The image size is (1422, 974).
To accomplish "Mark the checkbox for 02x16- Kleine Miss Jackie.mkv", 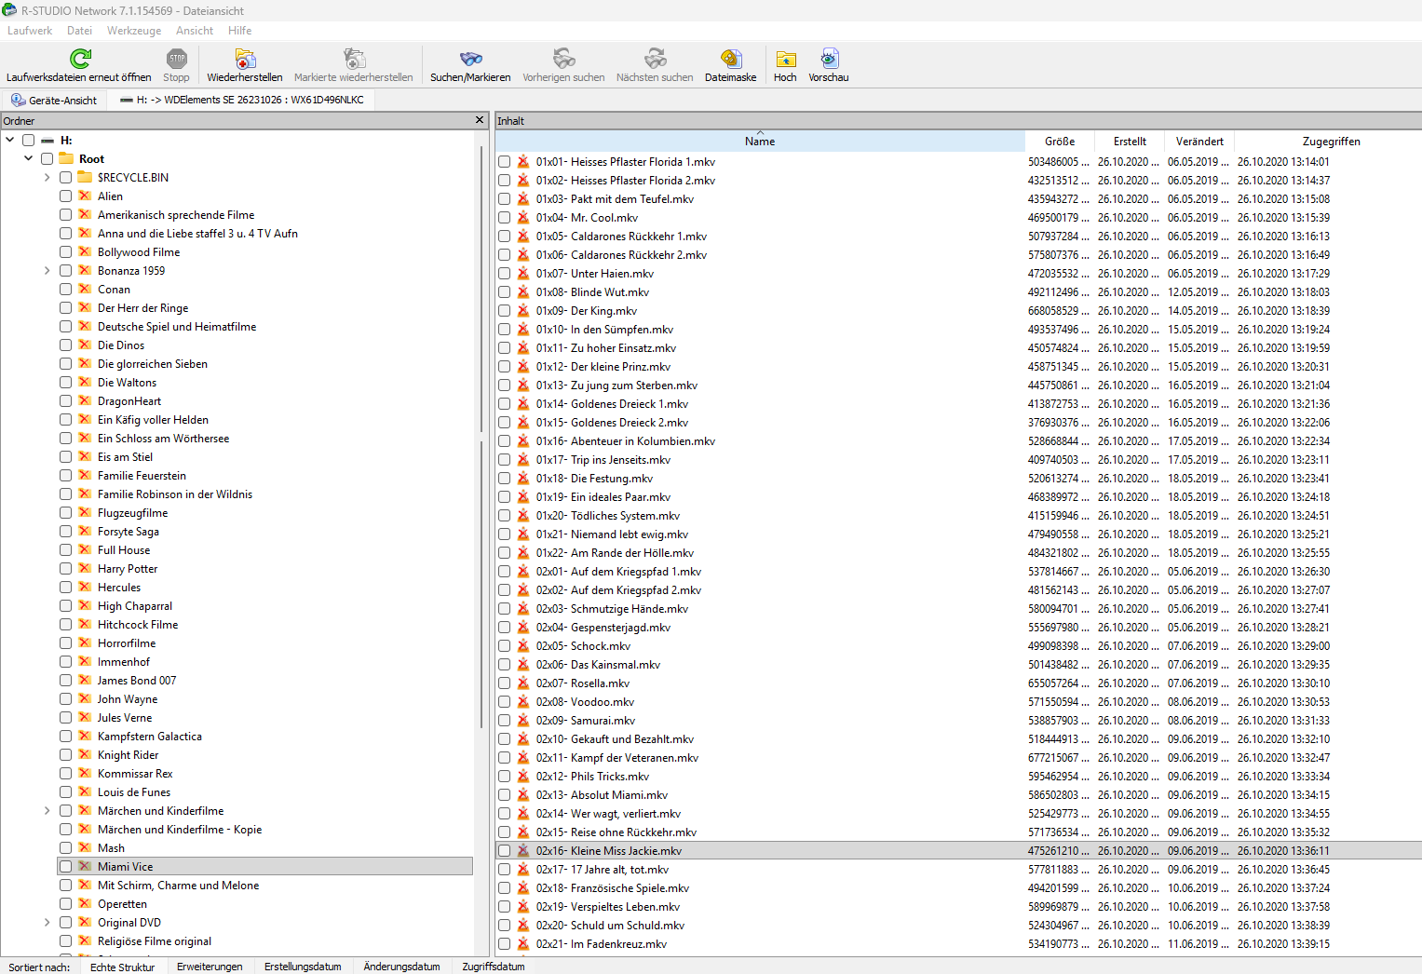I will pos(505,850).
